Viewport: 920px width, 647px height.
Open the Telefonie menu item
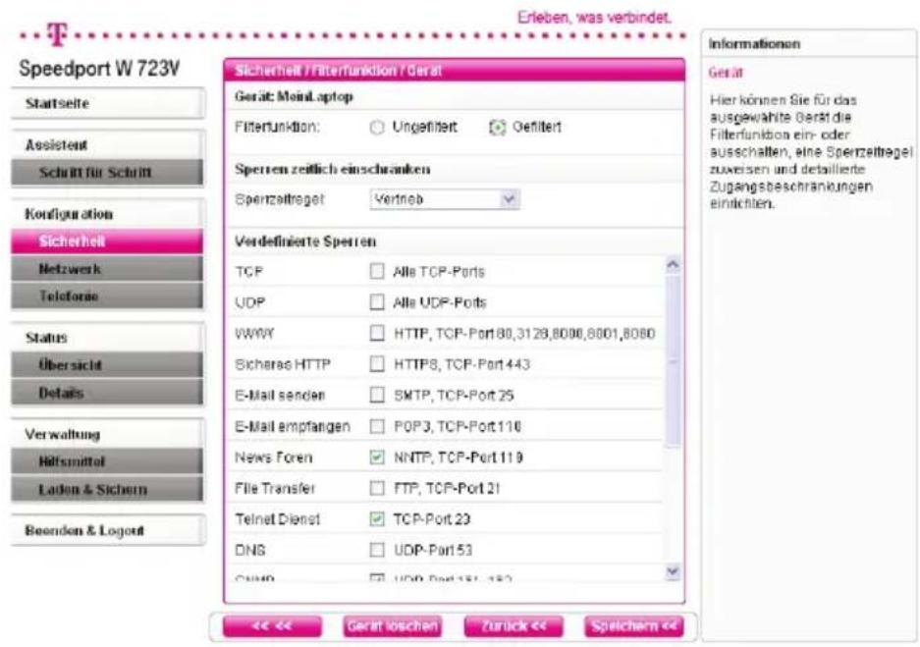tap(108, 297)
